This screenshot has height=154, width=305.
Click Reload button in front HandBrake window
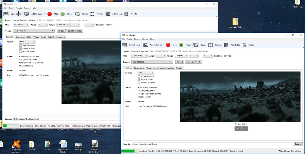point(180,62)
